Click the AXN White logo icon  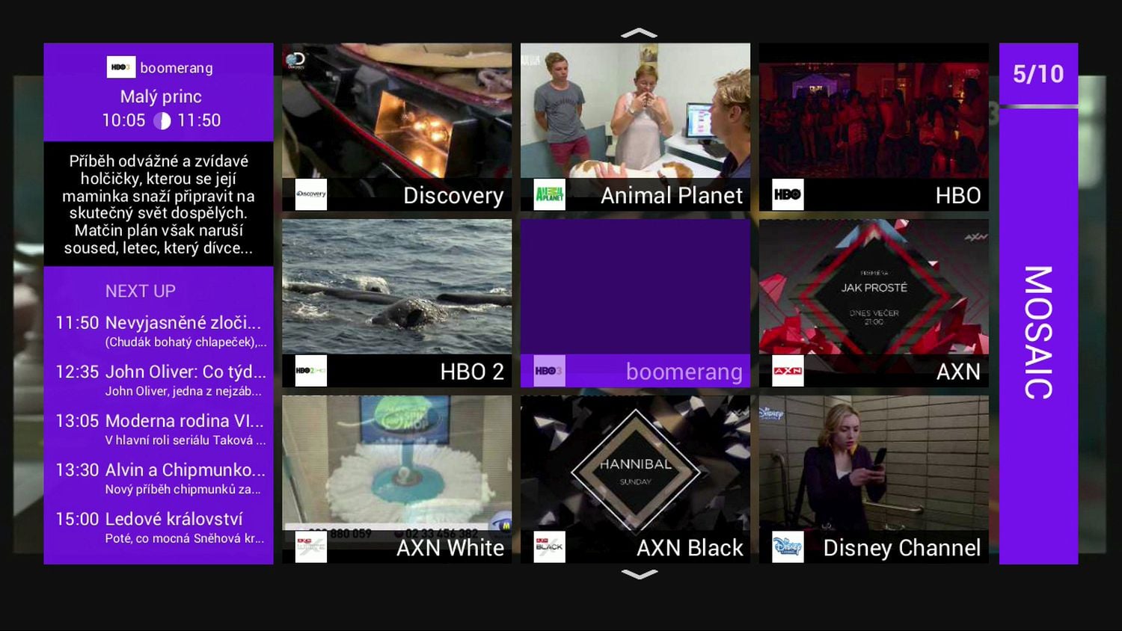(311, 547)
